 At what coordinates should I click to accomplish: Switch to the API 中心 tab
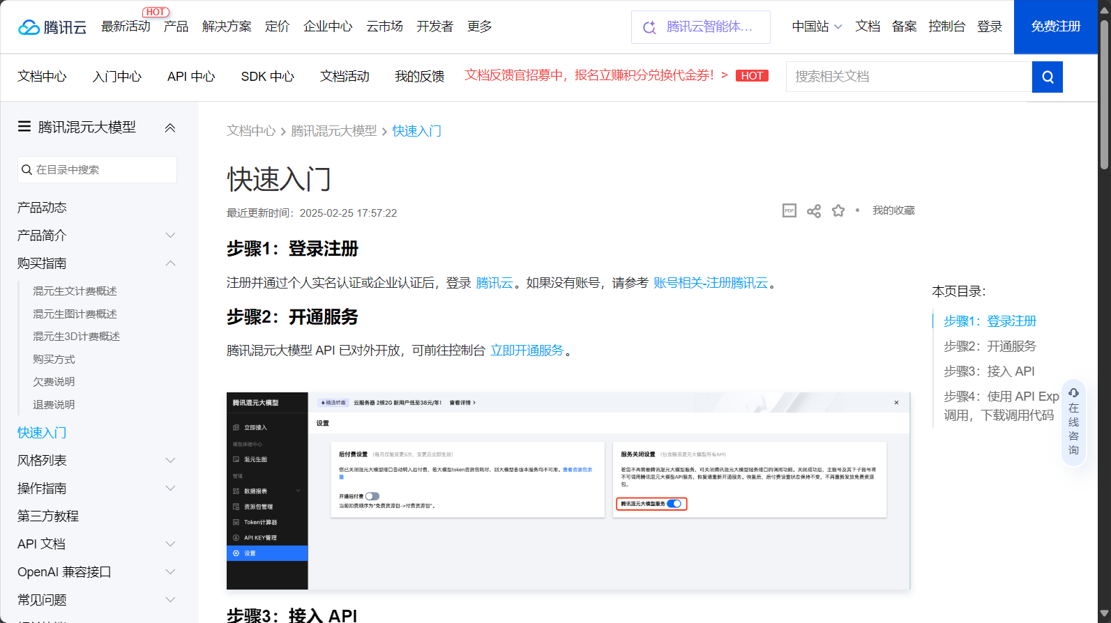191,77
